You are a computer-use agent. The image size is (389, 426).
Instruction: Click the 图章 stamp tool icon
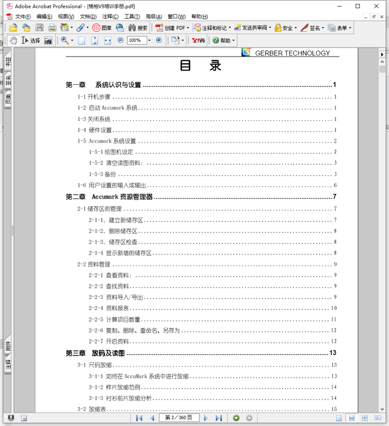[x=102, y=28]
